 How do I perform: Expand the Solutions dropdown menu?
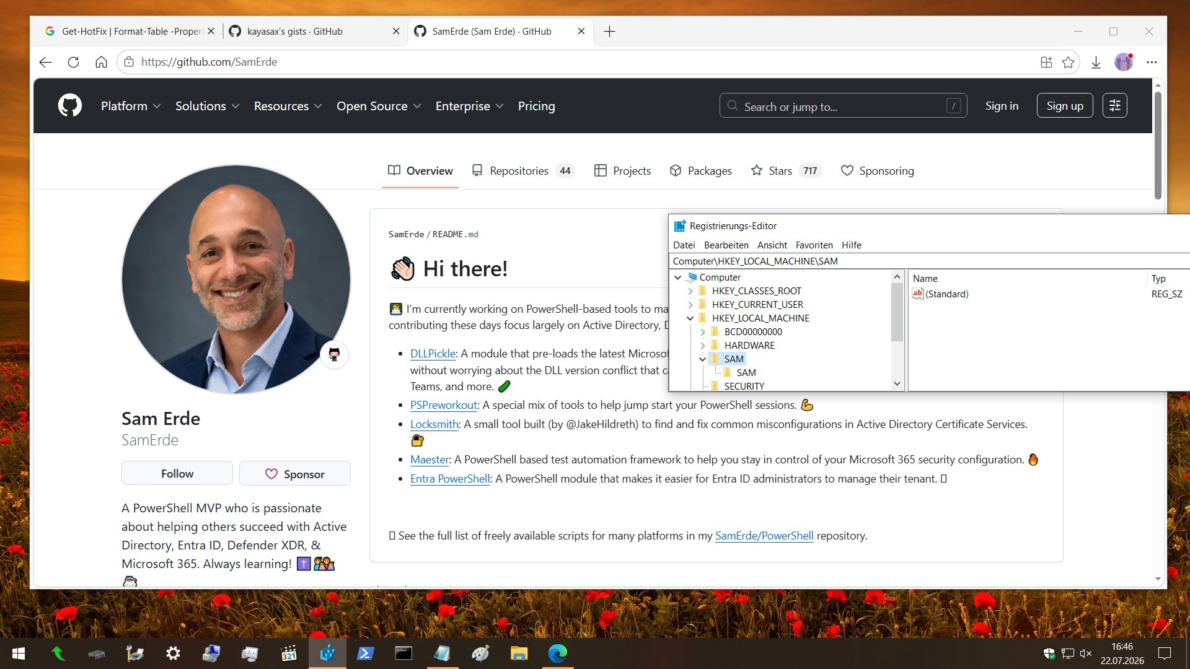coord(207,106)
